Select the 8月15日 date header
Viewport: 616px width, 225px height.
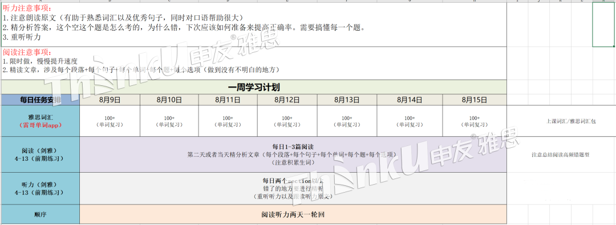(x=475, y=100)
